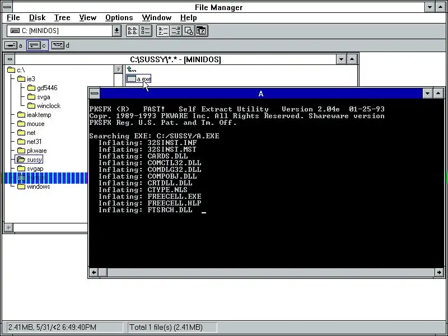Select the ieaktemp folder
The image size is (448, 336).
tap(34, 115)
